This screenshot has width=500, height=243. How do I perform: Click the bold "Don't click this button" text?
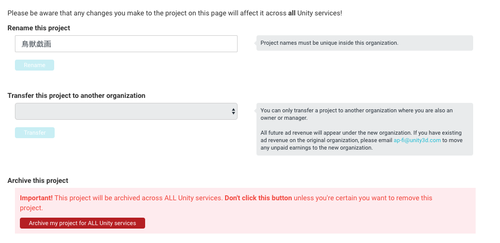258,198
